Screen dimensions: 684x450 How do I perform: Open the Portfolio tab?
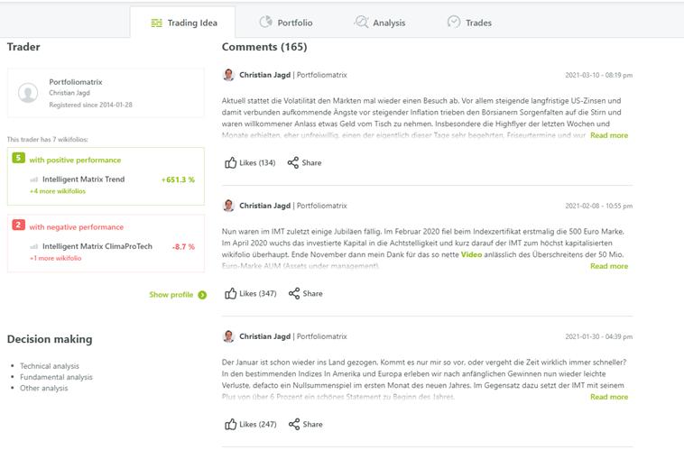point(286,23)
